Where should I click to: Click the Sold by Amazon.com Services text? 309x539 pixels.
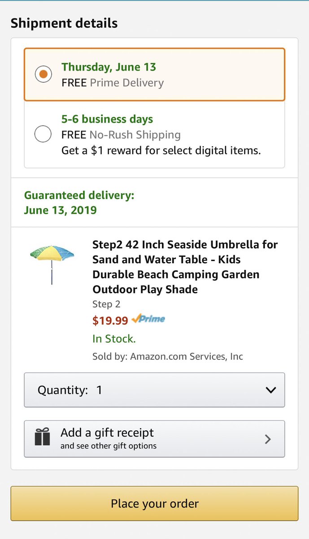coord(167,357)
